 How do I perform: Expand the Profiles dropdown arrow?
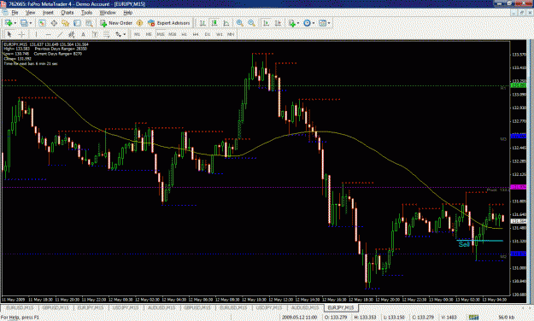point(31,23)
